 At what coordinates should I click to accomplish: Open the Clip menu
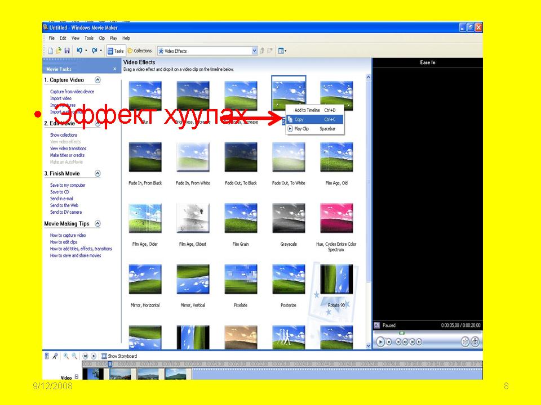(x=101, y=38)
